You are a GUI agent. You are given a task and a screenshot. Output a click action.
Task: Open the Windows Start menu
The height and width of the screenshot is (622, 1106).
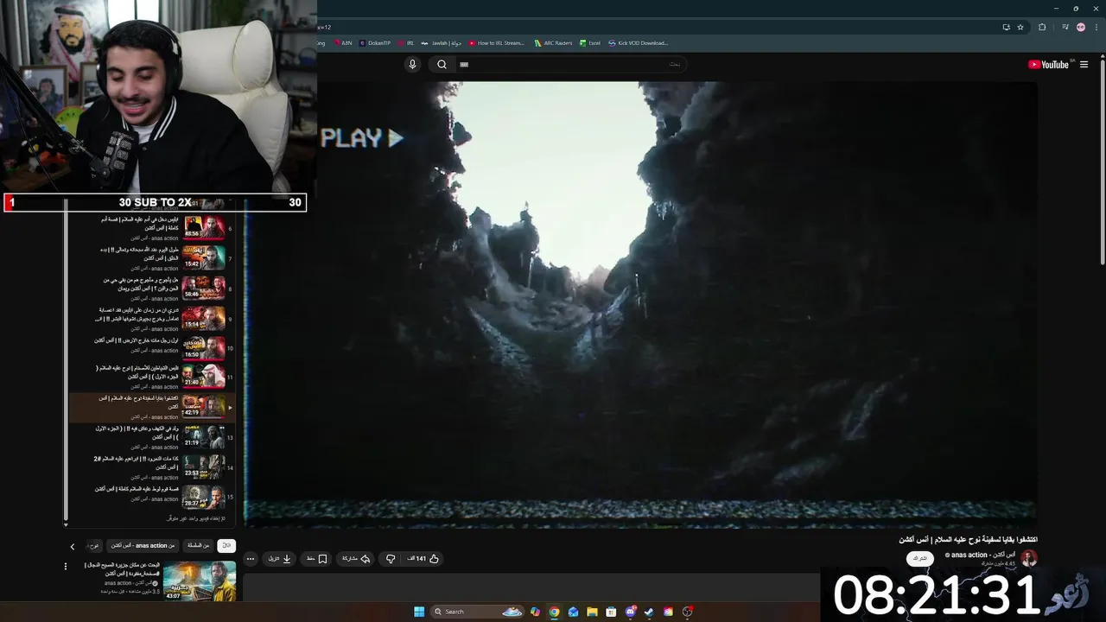click(x=419, y=612)
